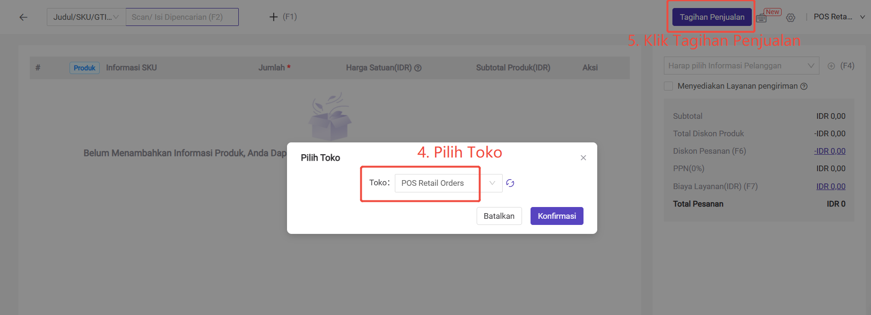Go back using the left arrow icon
871x315 pixels.
click(x=23, y=17)
